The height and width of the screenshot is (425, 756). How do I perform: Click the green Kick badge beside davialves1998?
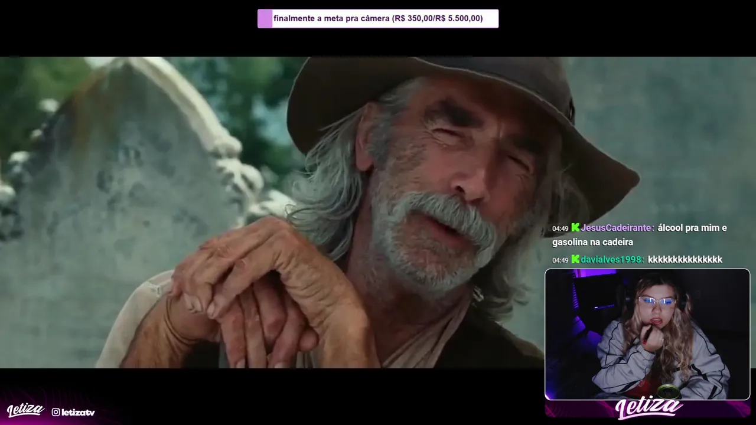point(575,260)
